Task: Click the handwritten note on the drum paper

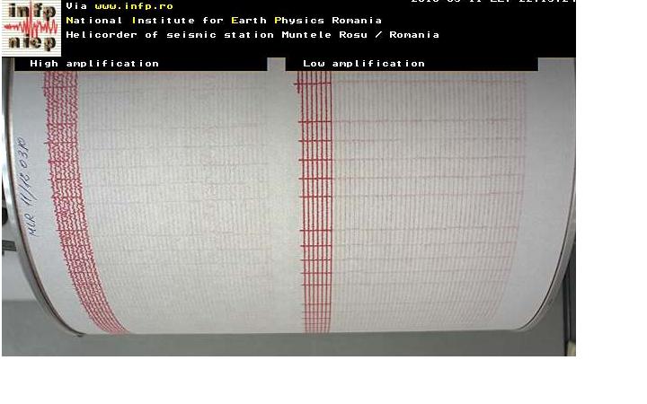Action: point(28,188)
